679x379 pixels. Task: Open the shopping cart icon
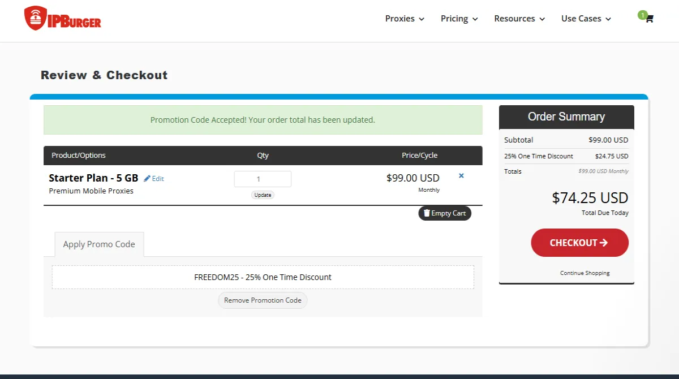tap(648, 19)
